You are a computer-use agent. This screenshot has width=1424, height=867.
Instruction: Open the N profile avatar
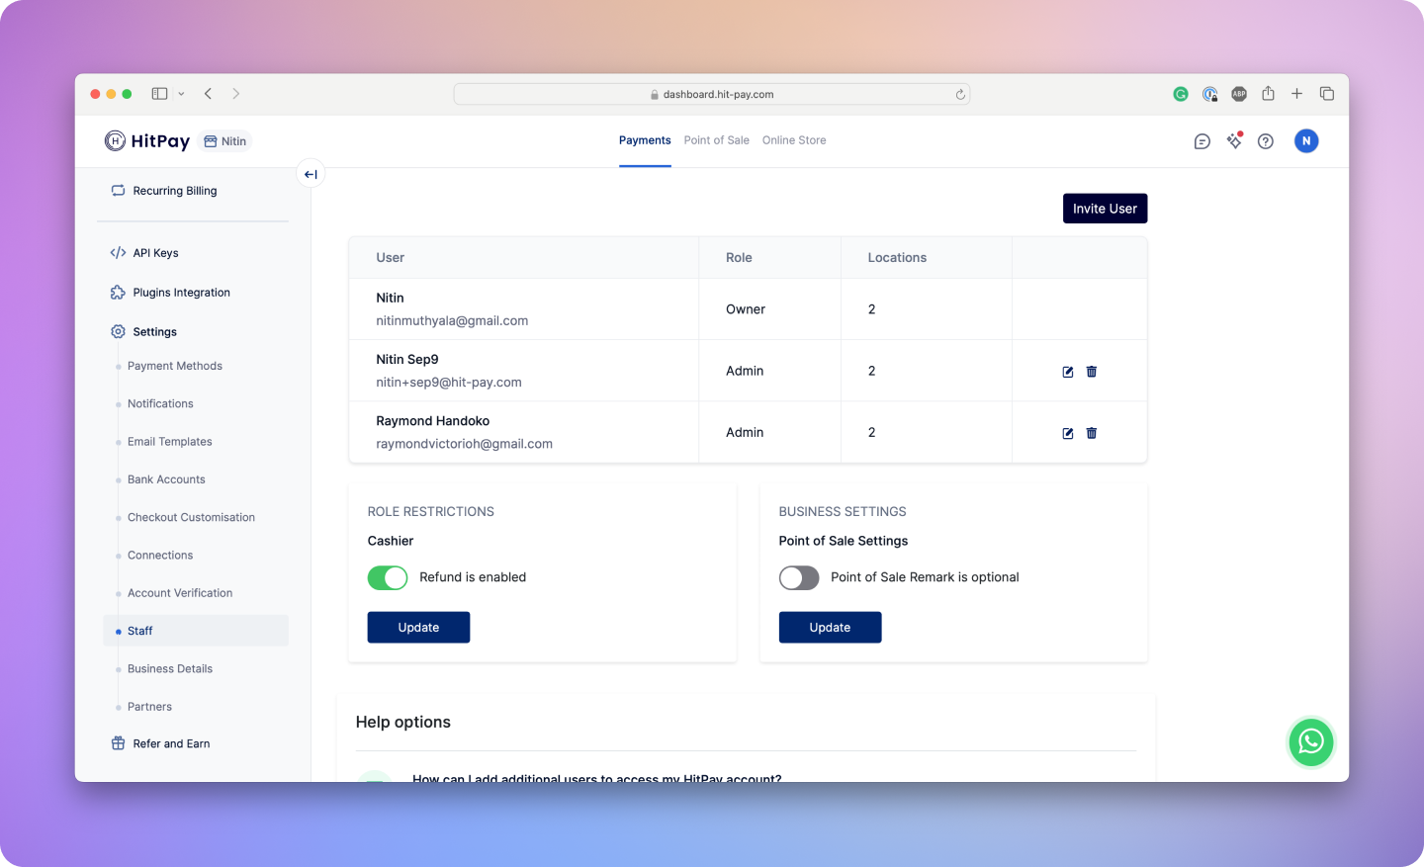(x=1306, y=141)
